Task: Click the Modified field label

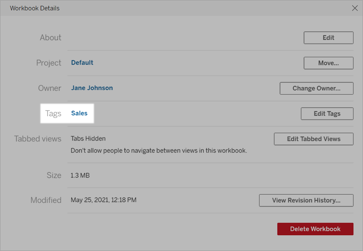Action: pos(46,200)
